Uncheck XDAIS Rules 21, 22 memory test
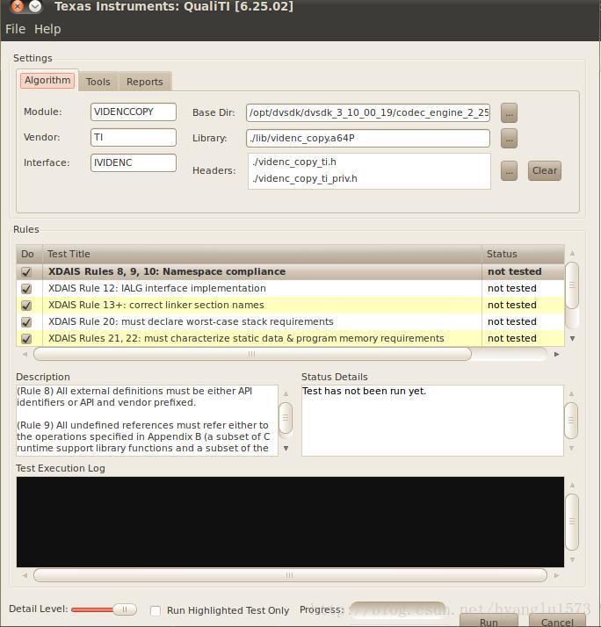Image resolution: width=601 pixels, height=627 pixels. pyautogui.click(x=26, y=339)
